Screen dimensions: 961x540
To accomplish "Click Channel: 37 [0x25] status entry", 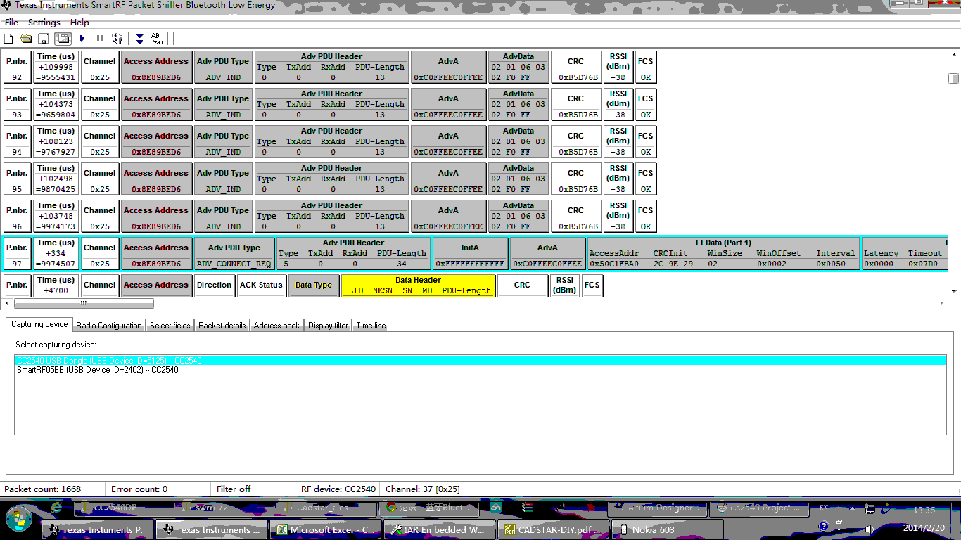I will tap(423, 489).
